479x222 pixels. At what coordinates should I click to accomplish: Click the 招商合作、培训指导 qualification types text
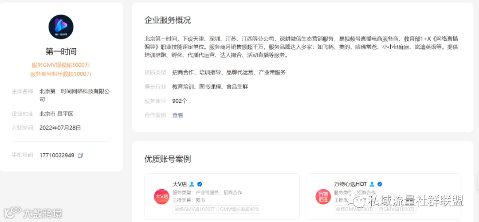(x=229, y=73)
